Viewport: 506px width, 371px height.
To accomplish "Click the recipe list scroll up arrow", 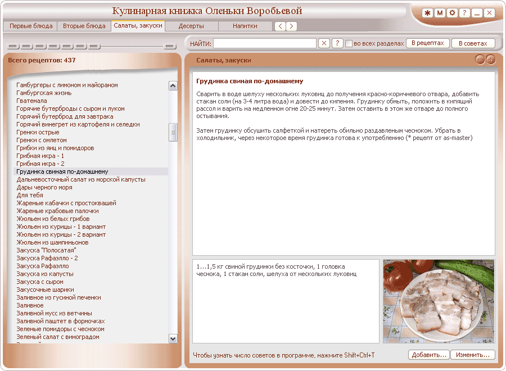I will point(173,86).
